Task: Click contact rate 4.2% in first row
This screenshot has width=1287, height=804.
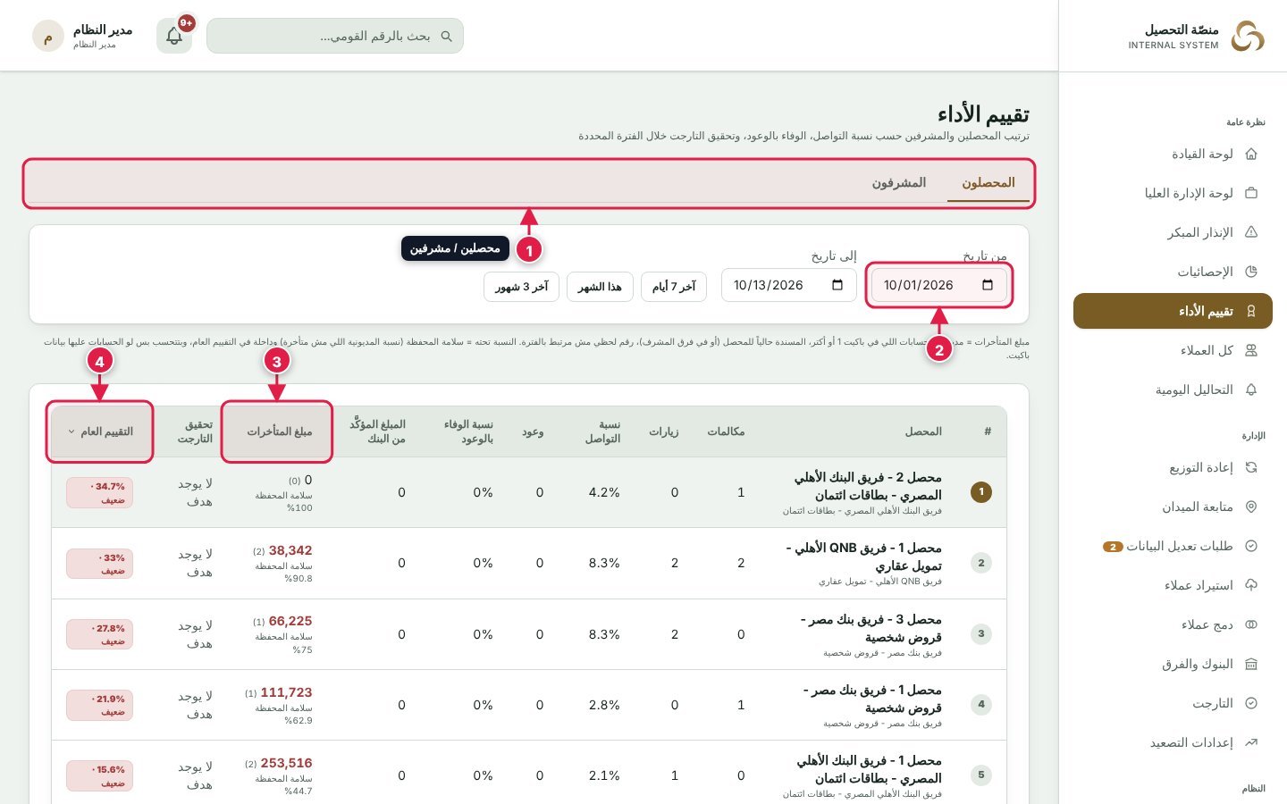Action: tap(604, 493)
